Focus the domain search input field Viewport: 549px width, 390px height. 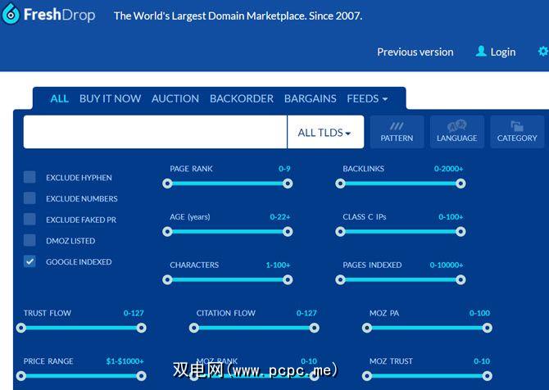click(155, 132)
